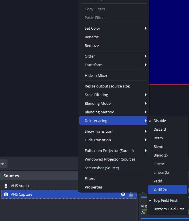This screenshot has height=221, width=189.
Task: Select the VHS Audio source
Action: pos(20,186)
